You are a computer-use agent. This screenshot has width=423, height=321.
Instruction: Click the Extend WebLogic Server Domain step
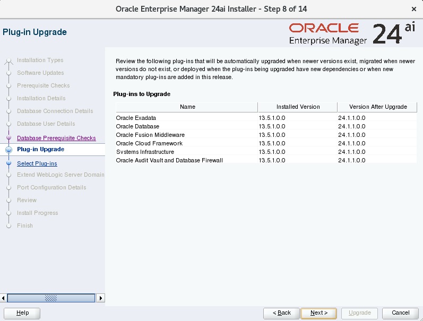[61, 175]
